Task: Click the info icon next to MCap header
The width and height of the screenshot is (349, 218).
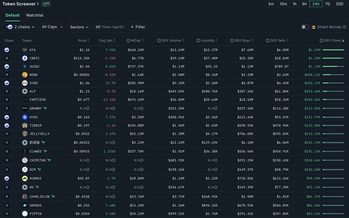Action: click(x=128, y=41)
